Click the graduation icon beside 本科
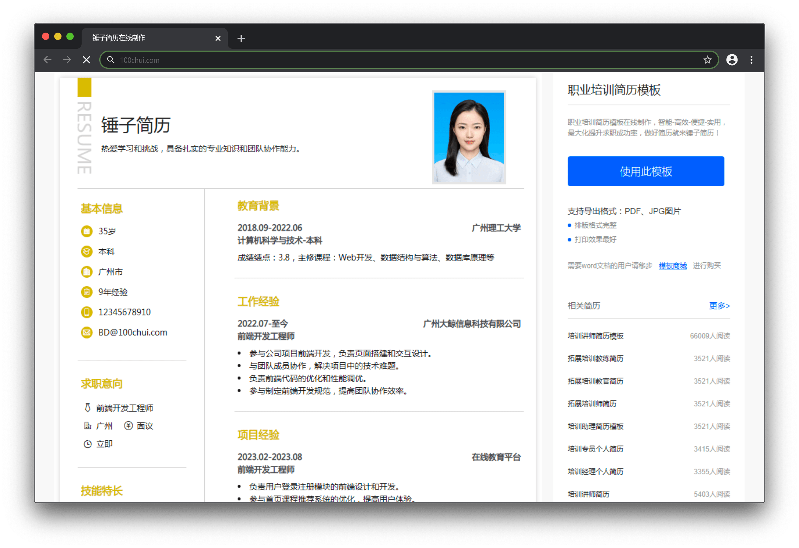 (87, 252)
